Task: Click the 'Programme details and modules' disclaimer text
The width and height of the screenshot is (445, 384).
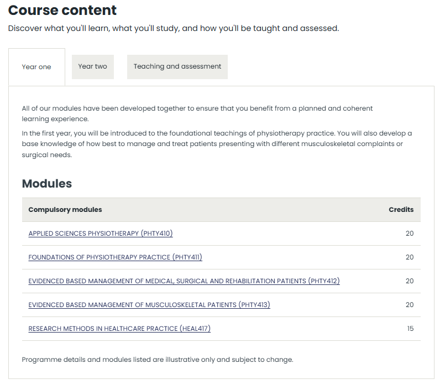Action: click(158, 360)
